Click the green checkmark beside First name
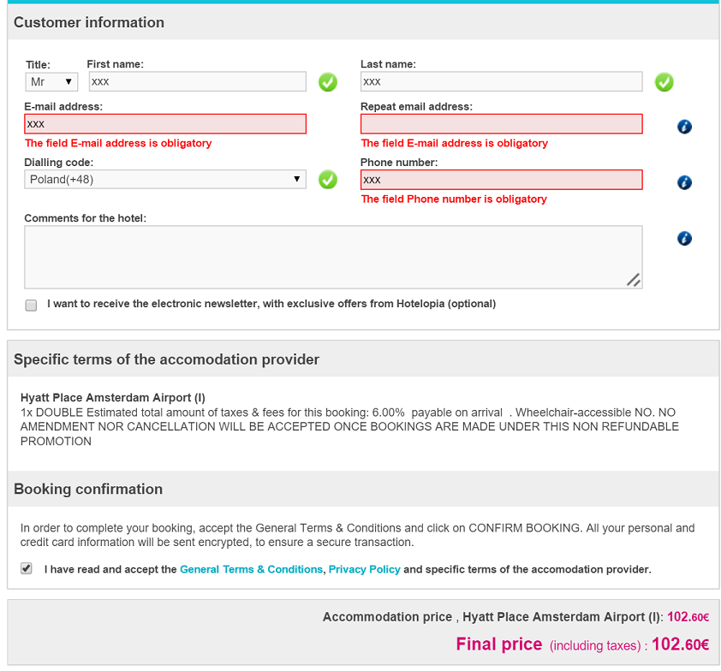 tap(328, 82)
